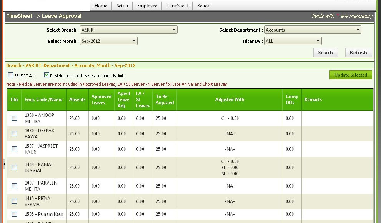The image size is (381, 223).
Task: Open the Setup menu
Action: click(122, 6)
